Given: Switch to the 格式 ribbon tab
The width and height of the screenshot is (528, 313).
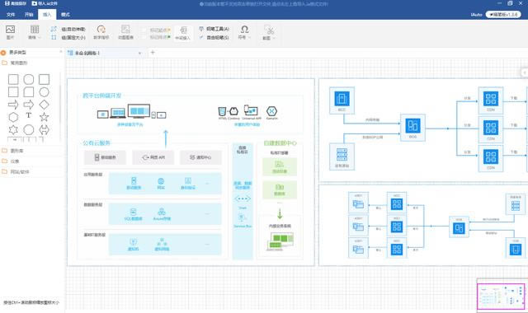Looking at the screenshot, I should (x=65, y=15).
